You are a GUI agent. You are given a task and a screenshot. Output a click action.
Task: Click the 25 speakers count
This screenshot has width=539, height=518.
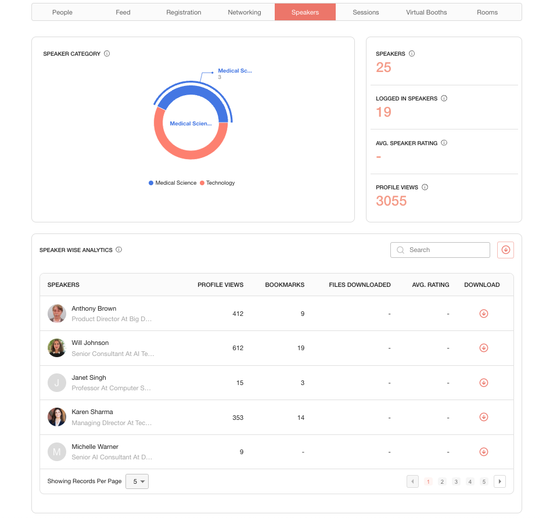click(x=383, y=67)
